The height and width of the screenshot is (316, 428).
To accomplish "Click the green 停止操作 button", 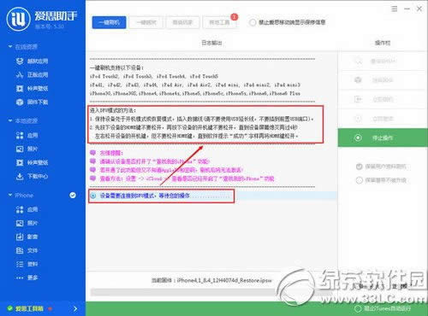I will point(383,138).
